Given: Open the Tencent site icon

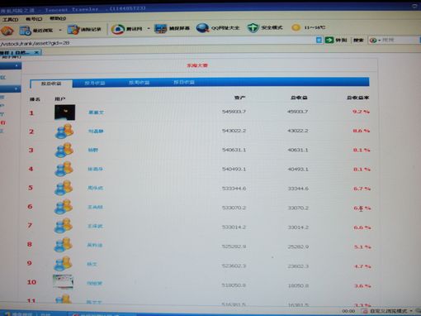Looking at the screenshot, I should [118, 29].
